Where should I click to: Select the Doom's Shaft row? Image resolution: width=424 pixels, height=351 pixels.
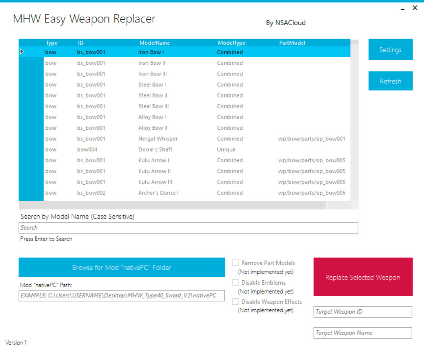point(155,149)
